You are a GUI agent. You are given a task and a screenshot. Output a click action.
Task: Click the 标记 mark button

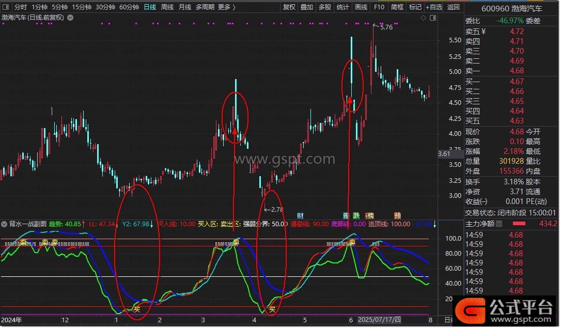point(415,7)
